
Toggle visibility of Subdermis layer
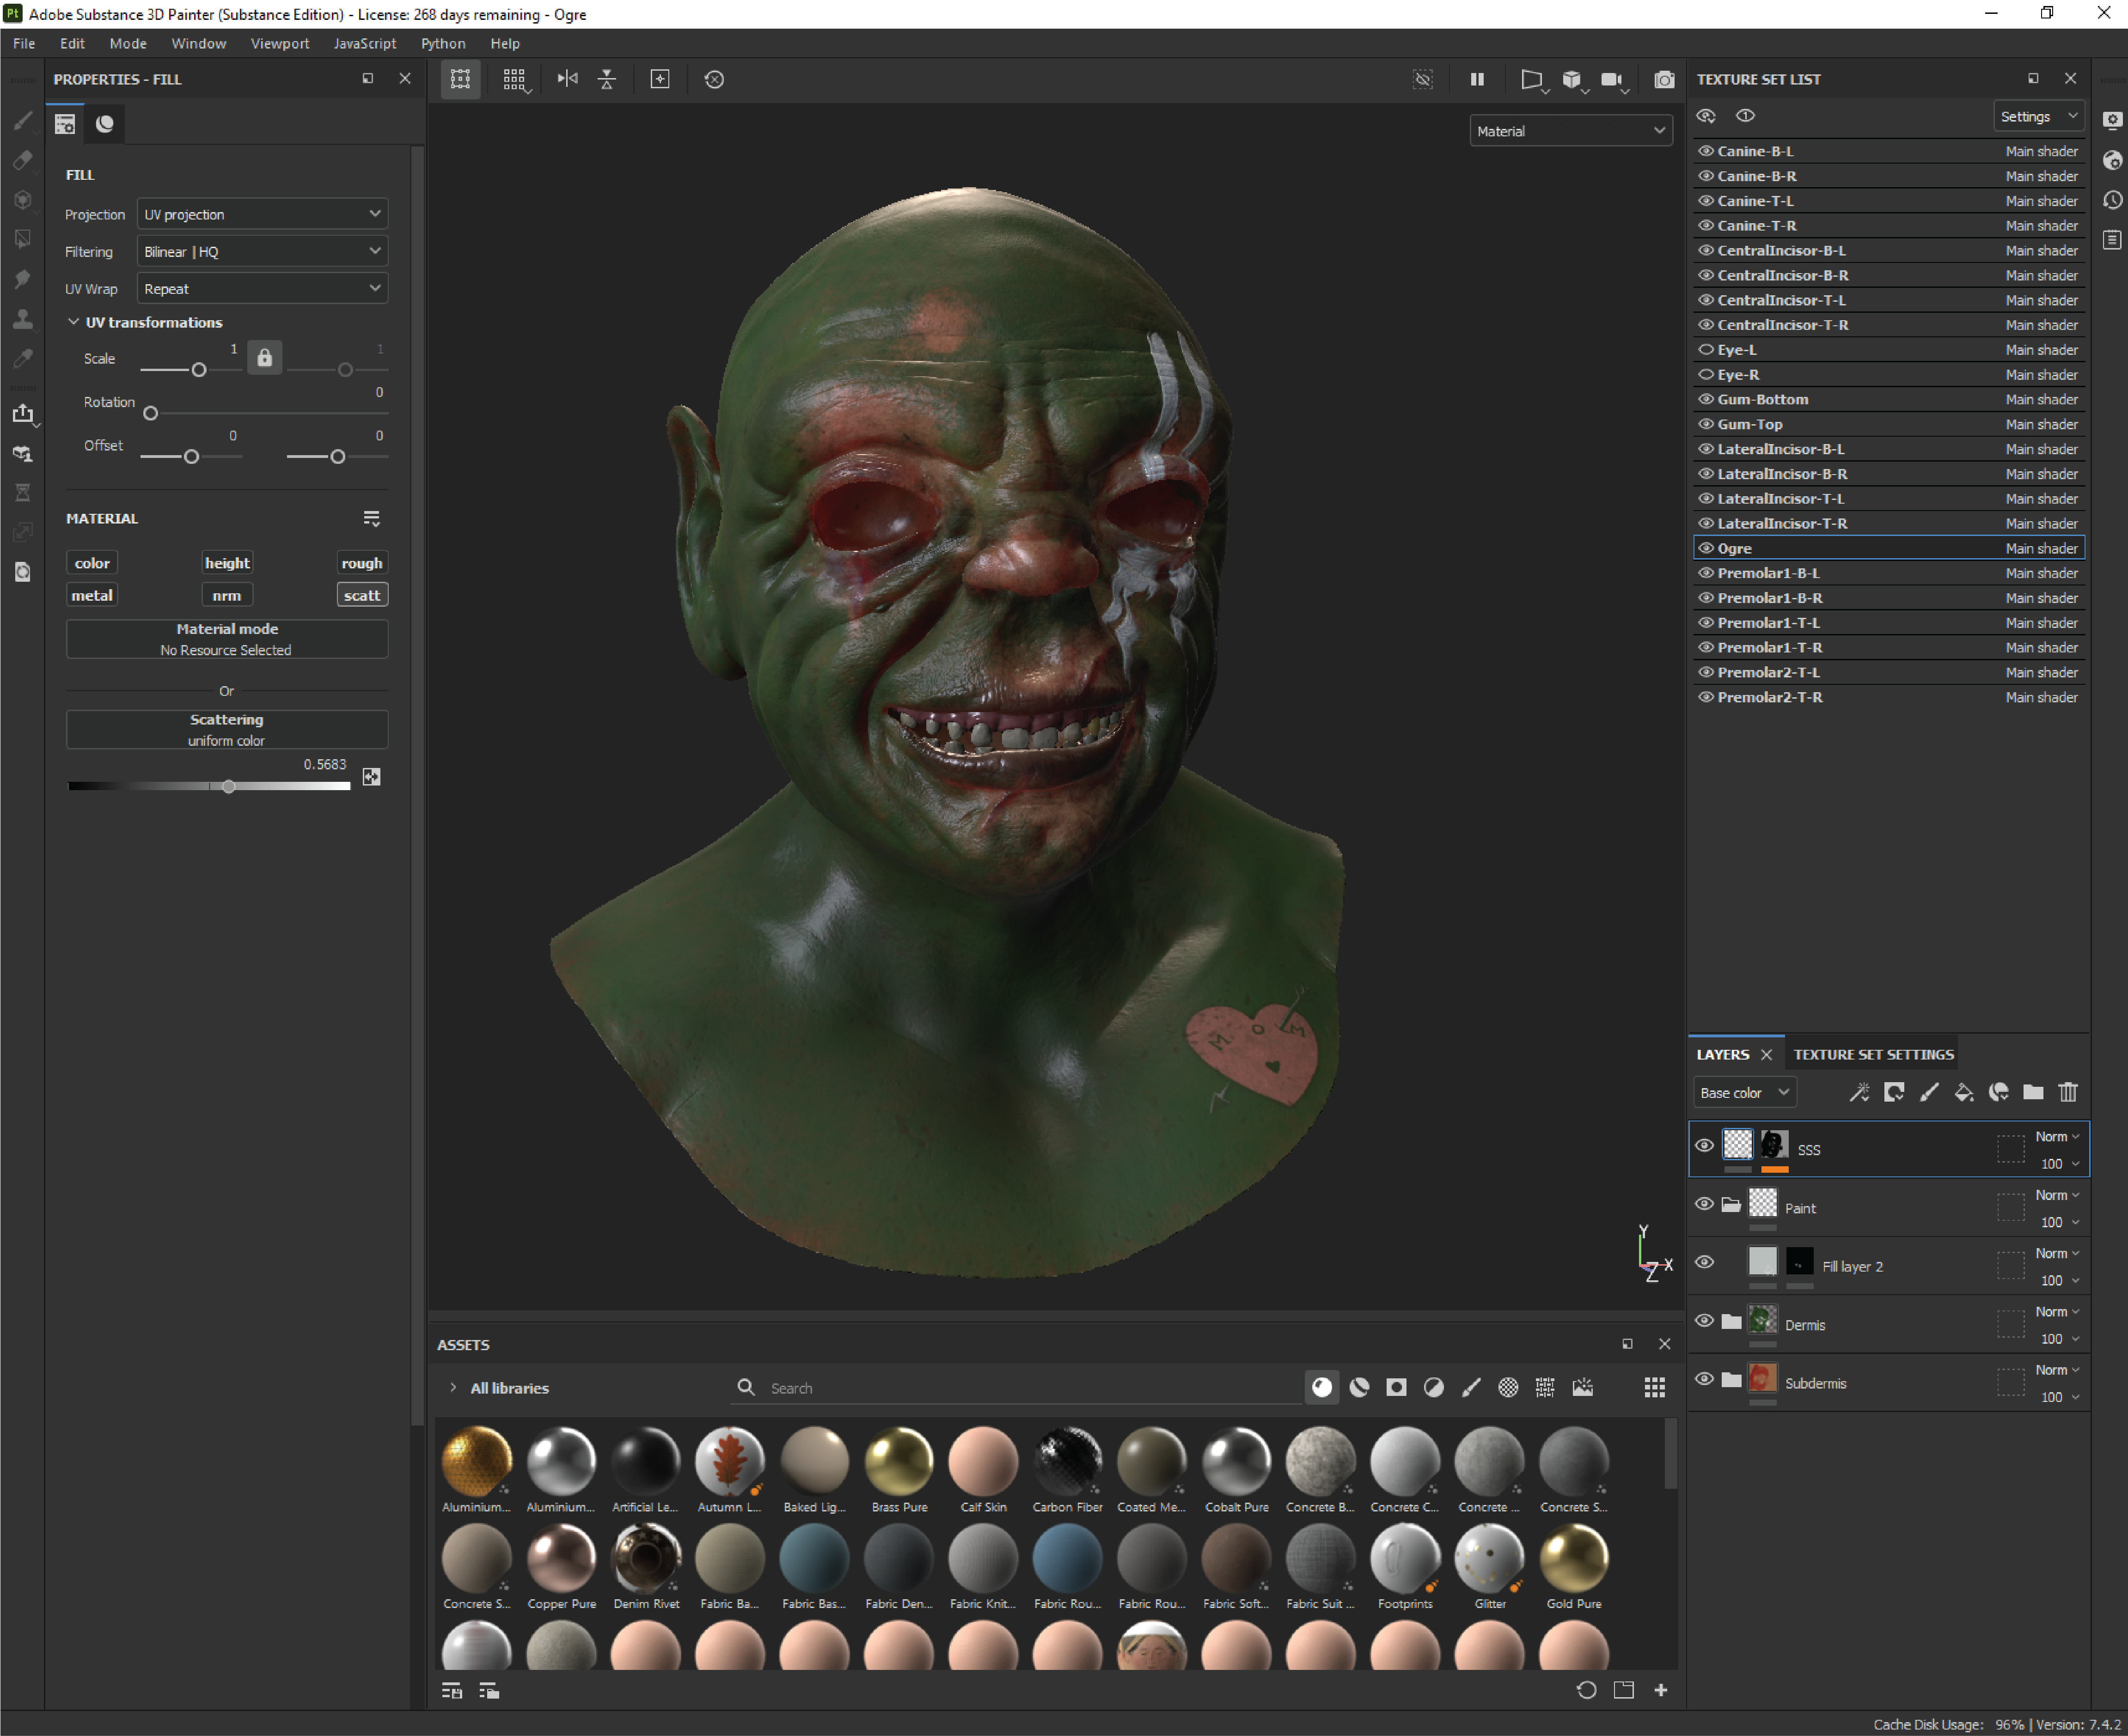[x=1702, y=1383]
